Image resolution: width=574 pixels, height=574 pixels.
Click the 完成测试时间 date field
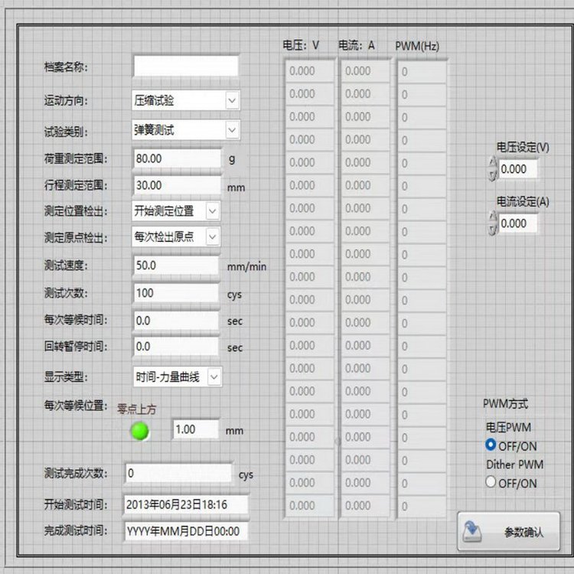[186, 531]
